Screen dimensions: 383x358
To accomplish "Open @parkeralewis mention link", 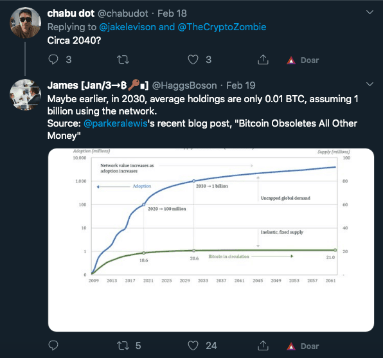I will tap(116, 123).
